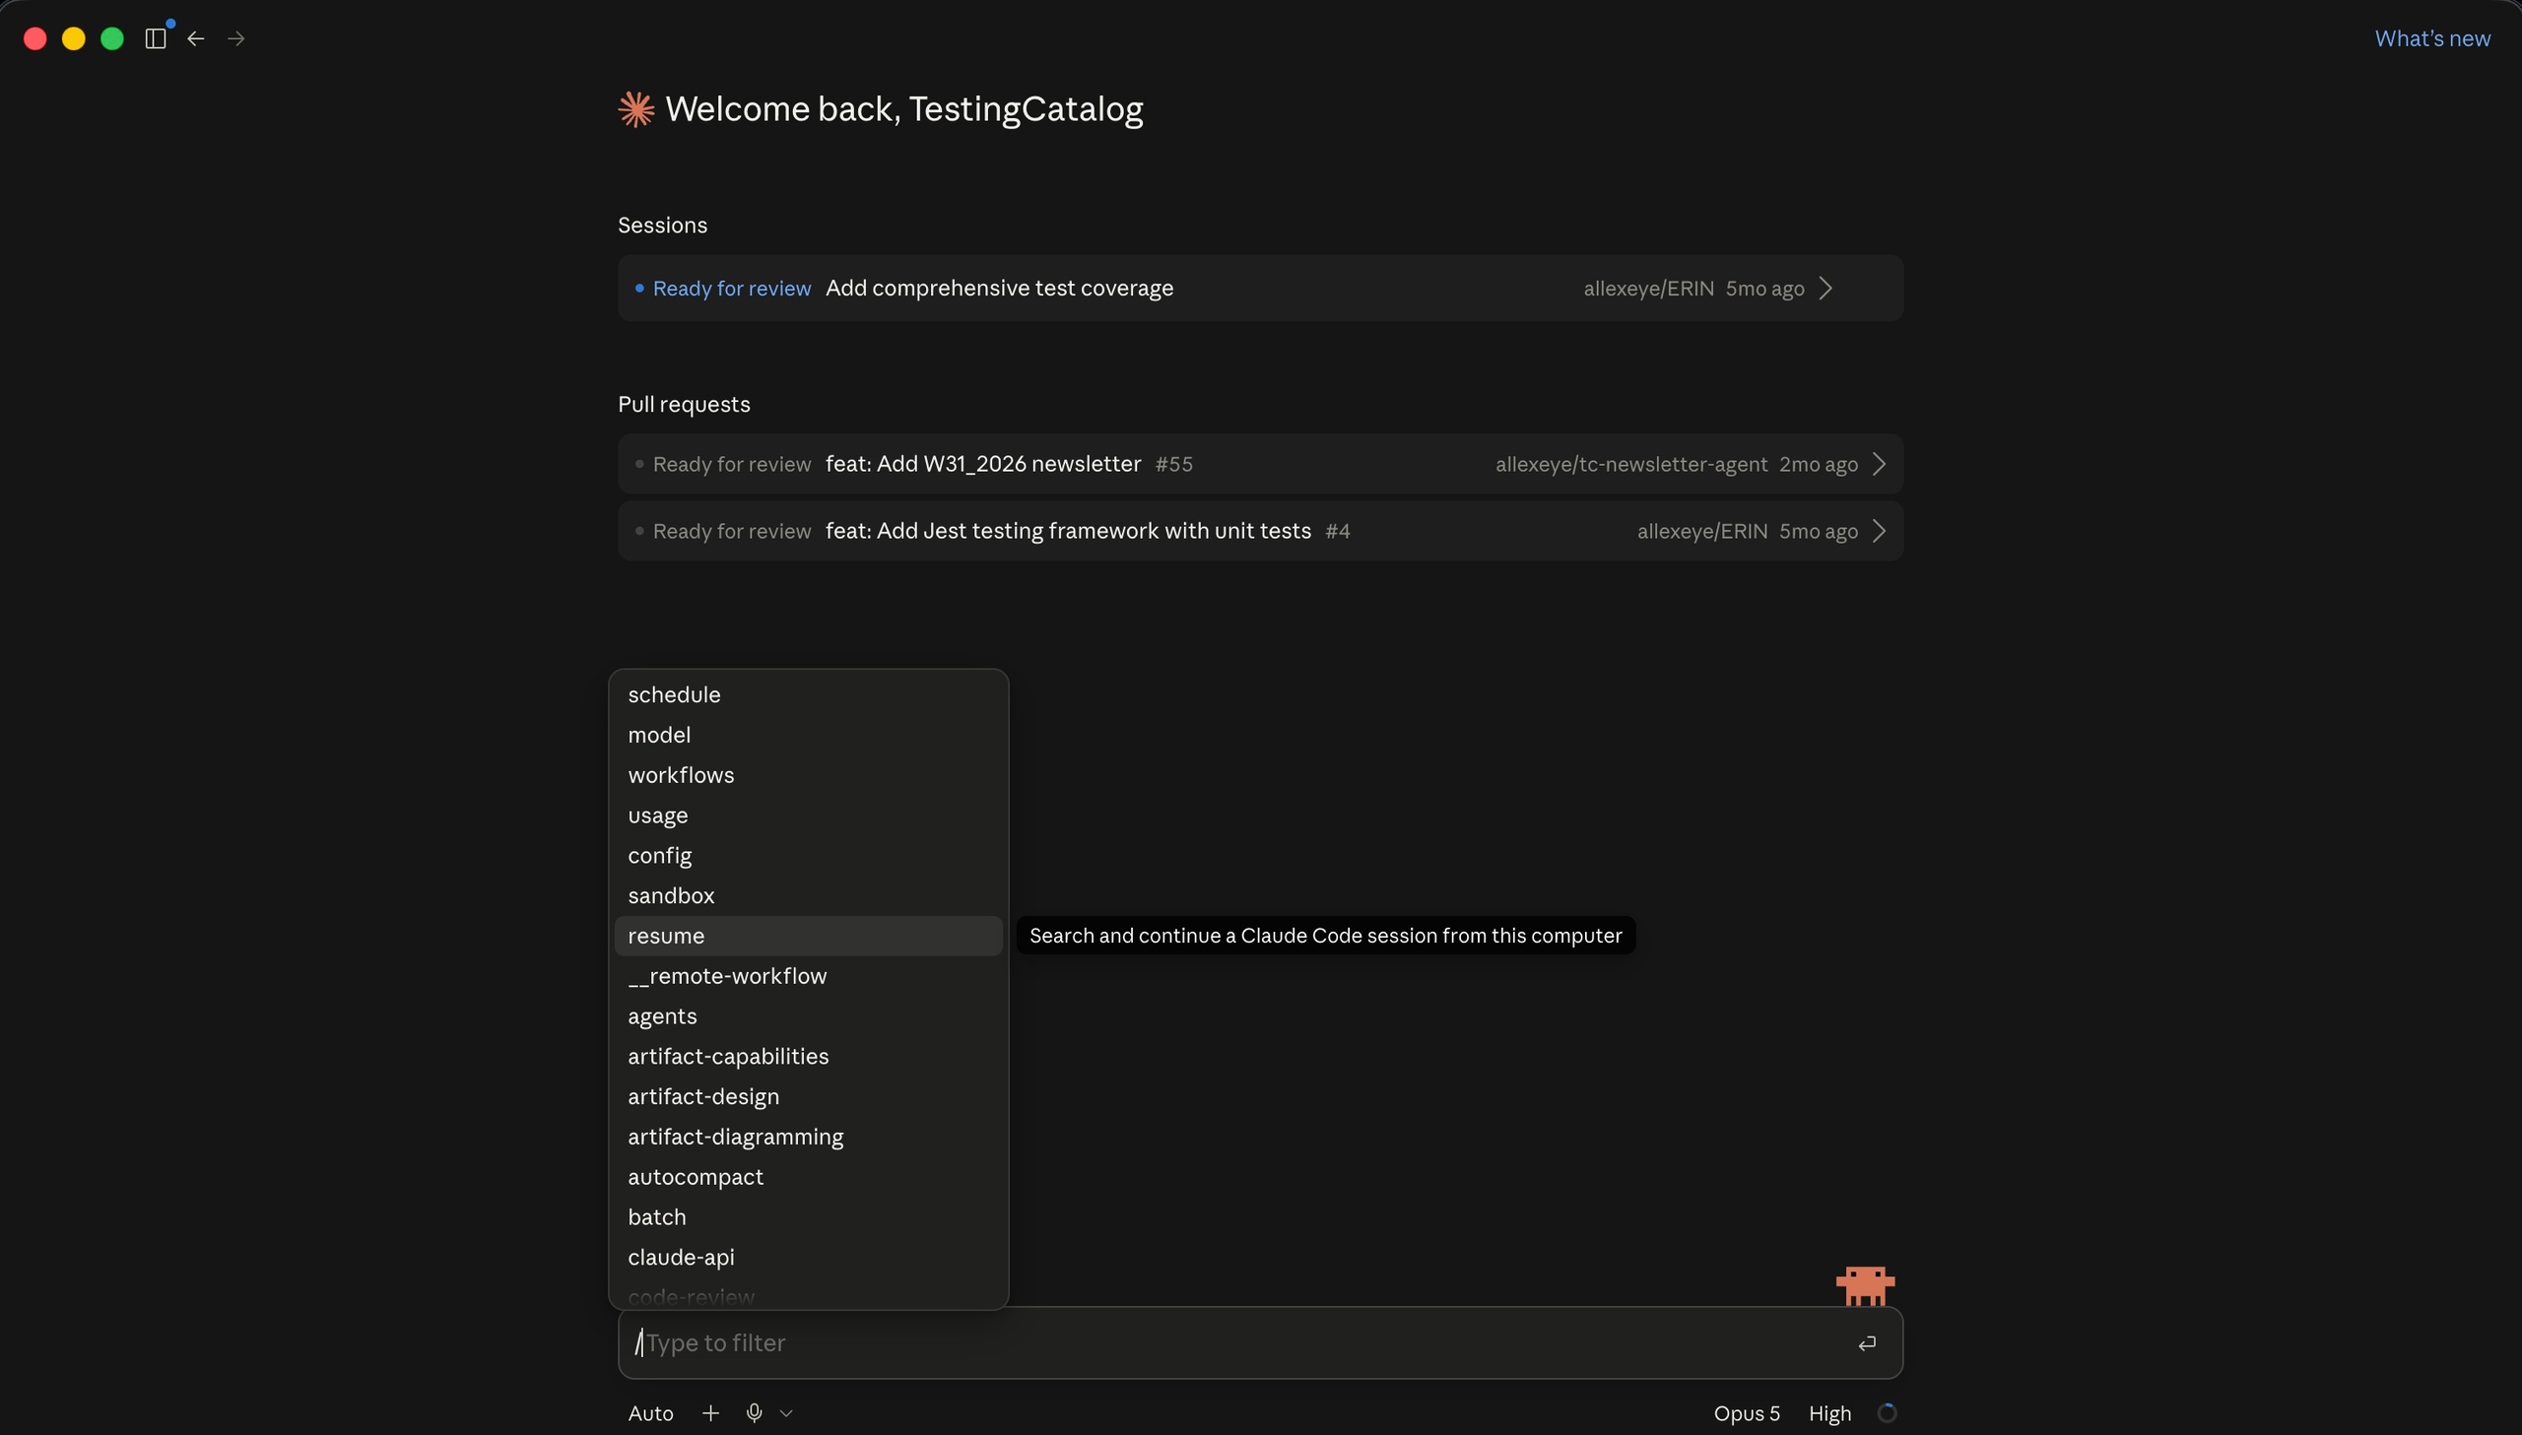Open the Add comprehensive test coverage session
The image size is (2522, 1435).
[x=1259, y=288]
